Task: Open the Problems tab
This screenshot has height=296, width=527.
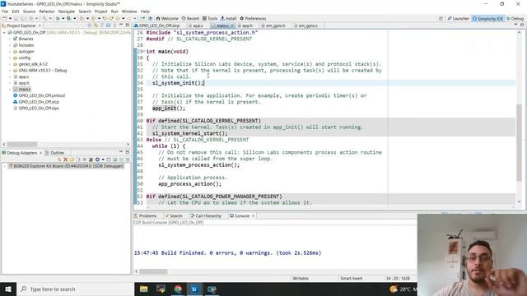Action: [x=145, y=215]
